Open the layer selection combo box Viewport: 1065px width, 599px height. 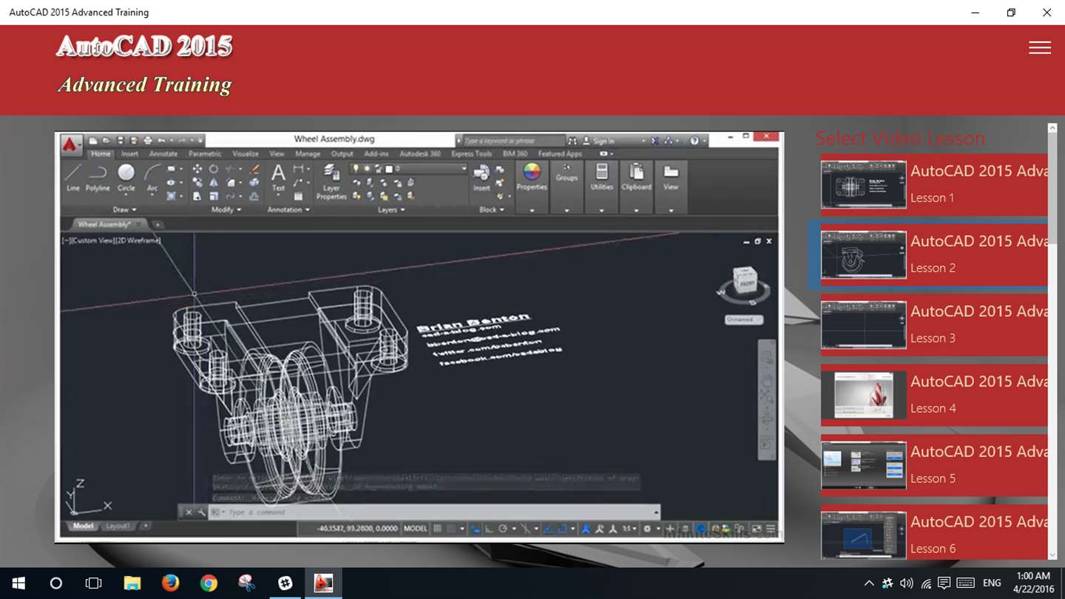tap(408, 169)
